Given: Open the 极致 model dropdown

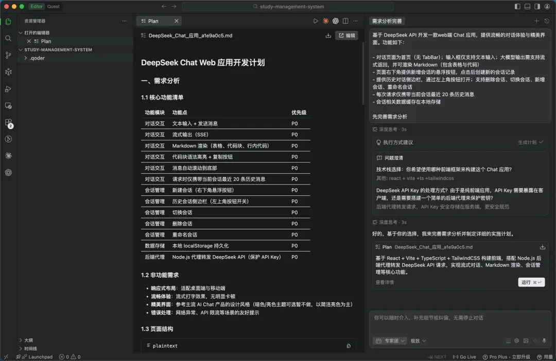Looking at the screenshot, I should point(418,340).
